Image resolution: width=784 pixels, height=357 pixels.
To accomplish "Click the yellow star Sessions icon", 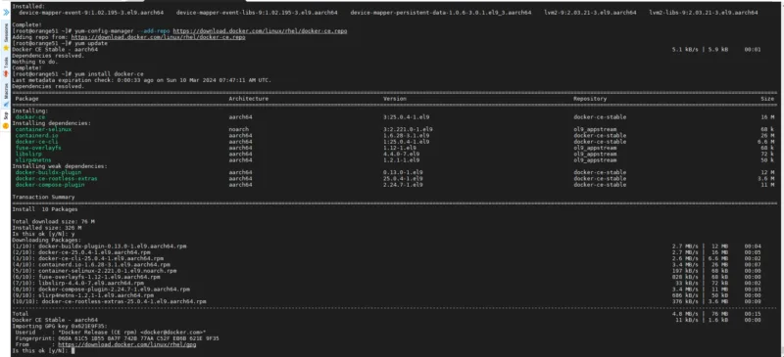I will pyautogui.click(x=6, y=48).
